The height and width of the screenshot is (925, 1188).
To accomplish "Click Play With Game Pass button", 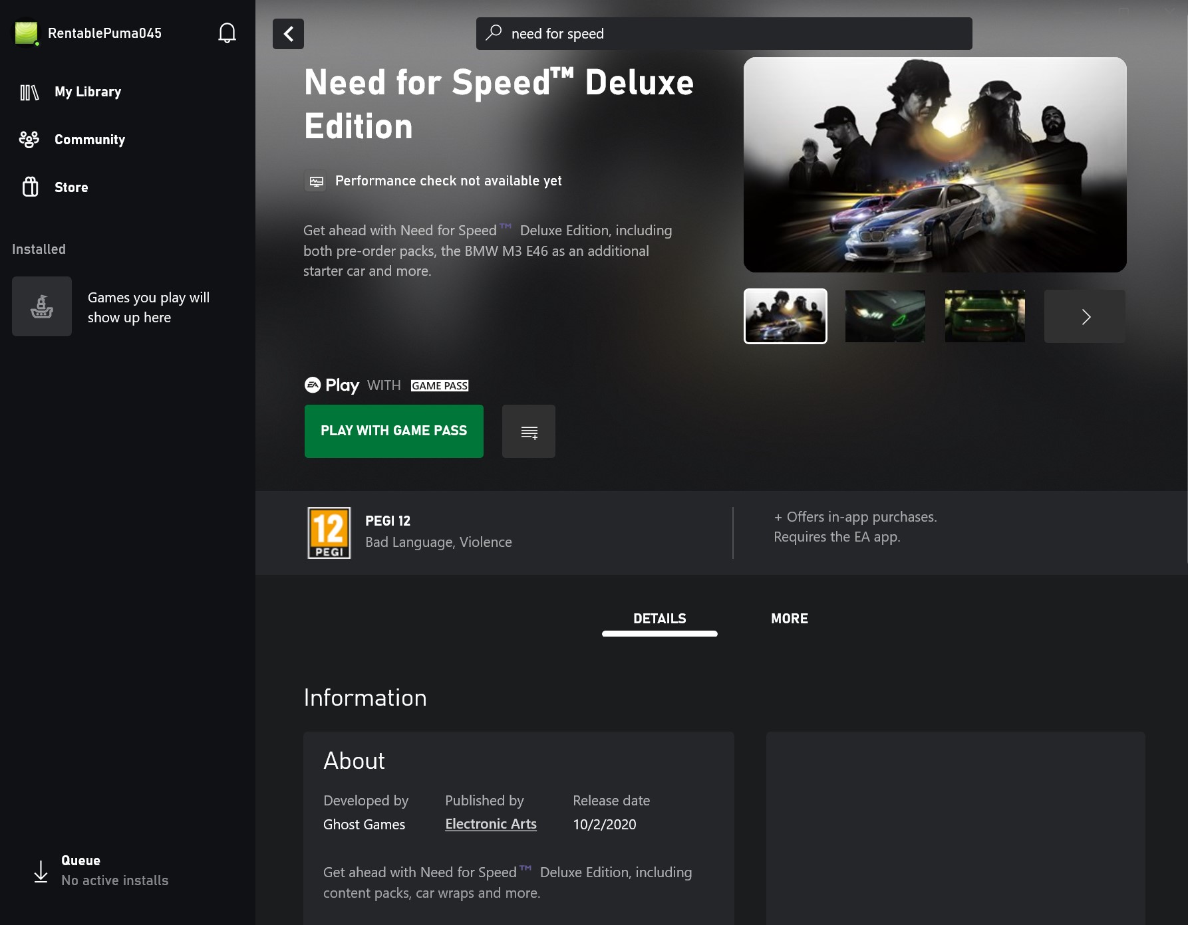I will (394, 431).
